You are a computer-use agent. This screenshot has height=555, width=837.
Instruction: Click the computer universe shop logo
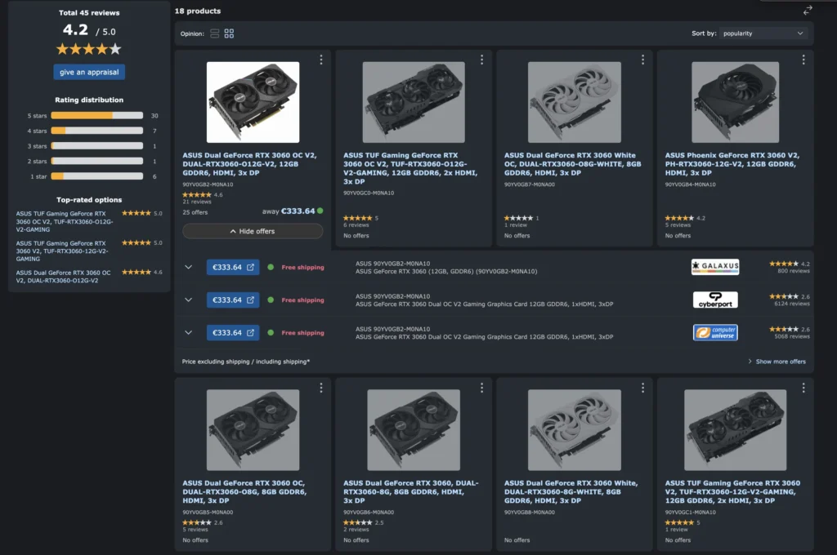(x=715, y=333)
